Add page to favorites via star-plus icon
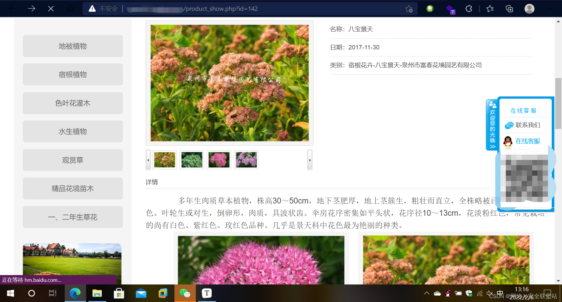The height and width of the screenshot is (302, 562). coord(409,9)
